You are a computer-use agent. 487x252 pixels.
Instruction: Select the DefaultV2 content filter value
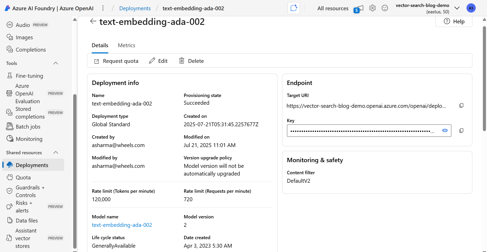tap(299, 181)
